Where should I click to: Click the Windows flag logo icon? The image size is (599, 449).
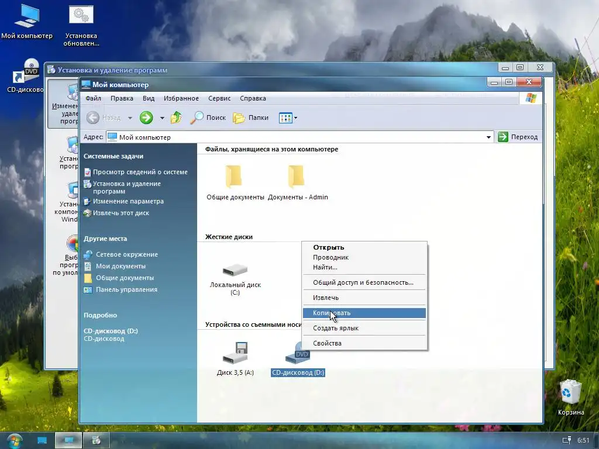(531, 98)
